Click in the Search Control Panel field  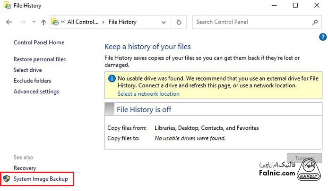250,22
